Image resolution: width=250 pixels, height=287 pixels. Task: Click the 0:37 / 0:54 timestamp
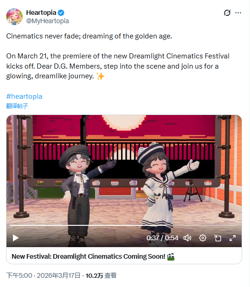tap(162, 238)
